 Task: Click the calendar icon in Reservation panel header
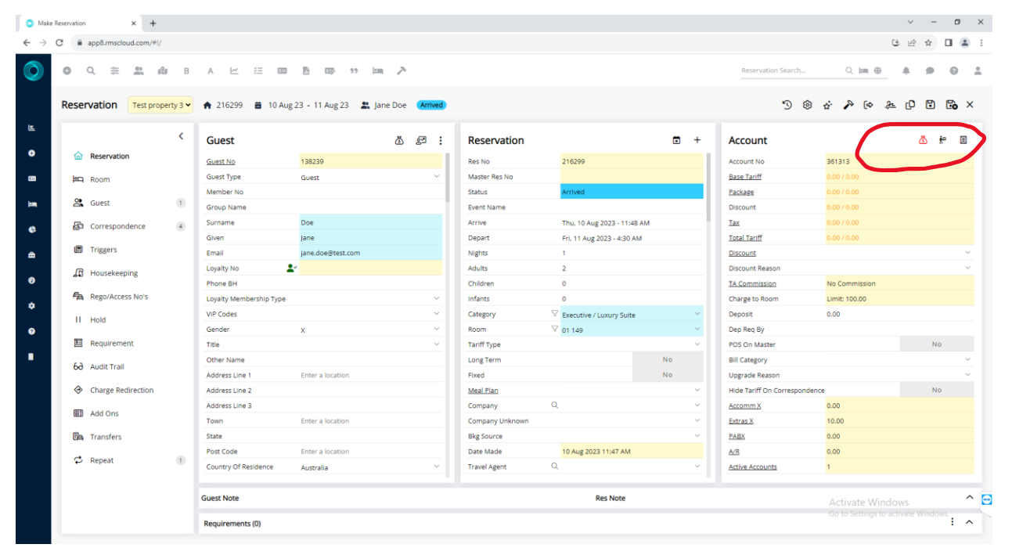(676, 140)
